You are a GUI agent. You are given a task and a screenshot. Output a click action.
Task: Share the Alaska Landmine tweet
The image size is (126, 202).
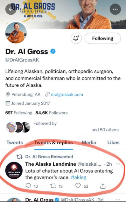pyautogui.click(x=103, y=186)
